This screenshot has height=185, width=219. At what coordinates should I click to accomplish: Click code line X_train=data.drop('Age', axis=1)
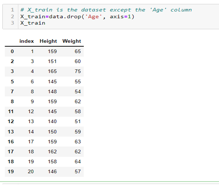pos(77,17)
